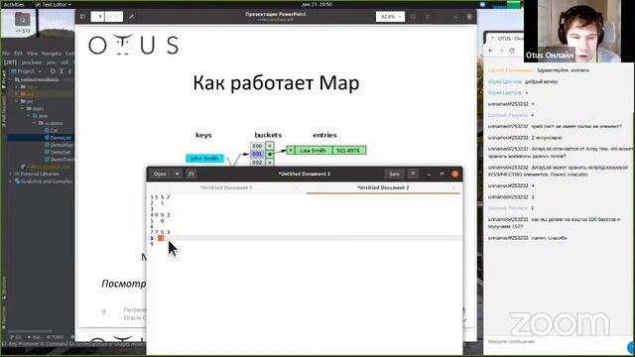Click the clock showing 20:50
This screenshot has width=635, height=357.
click(x=317, y=4)
